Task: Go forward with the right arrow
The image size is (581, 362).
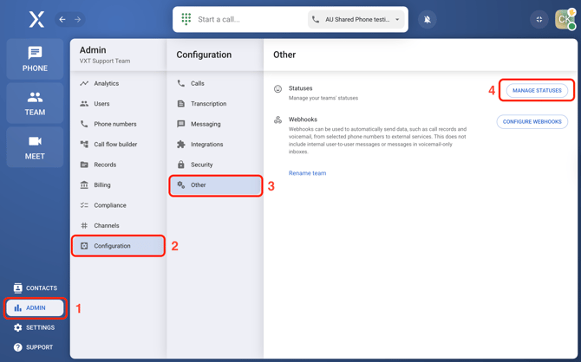Action: [x=77, y=19]
